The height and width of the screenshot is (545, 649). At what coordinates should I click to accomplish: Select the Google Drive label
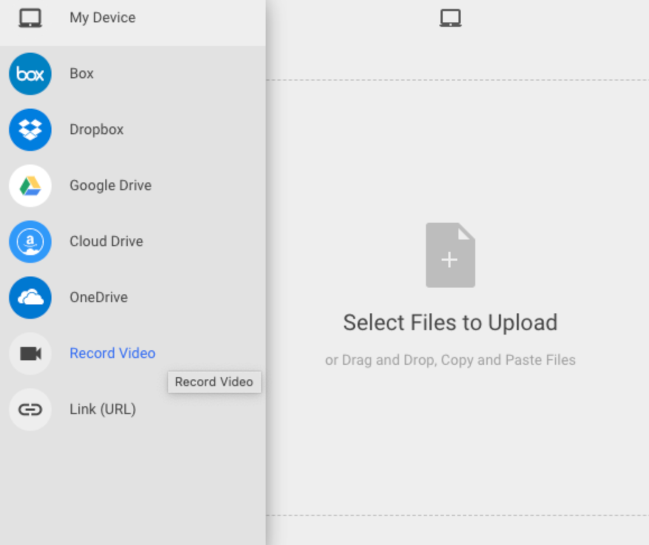[110, 185]
